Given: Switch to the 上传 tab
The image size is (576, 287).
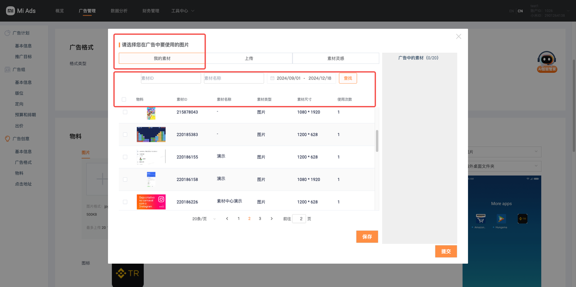Looking at the screenshot, I should tap(249, 58).
